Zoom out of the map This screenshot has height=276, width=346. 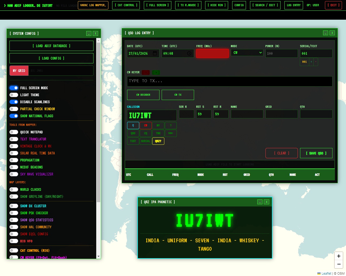(x=338, y=264)
